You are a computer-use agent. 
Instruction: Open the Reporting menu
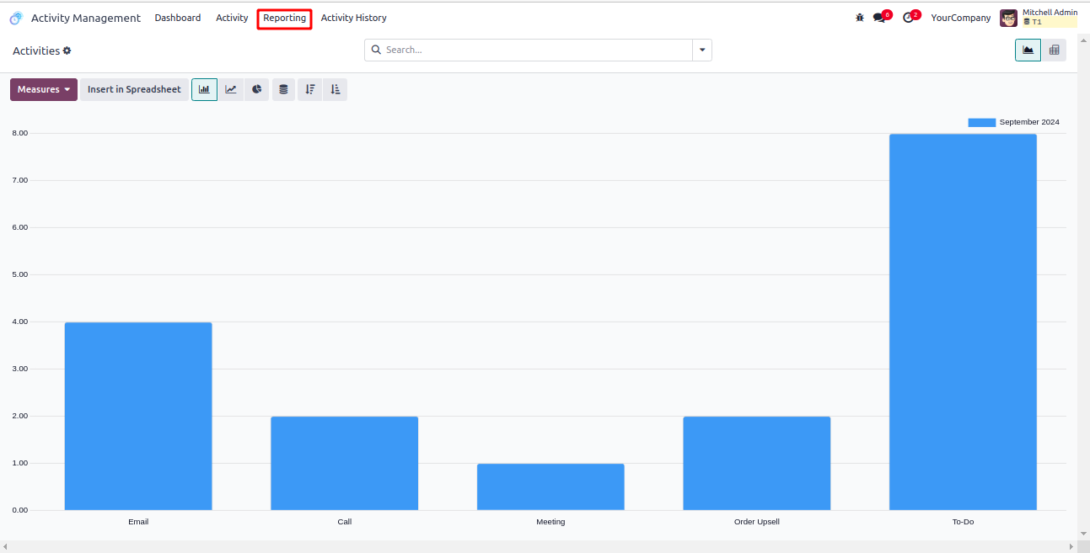pyautogui.click(x=285, y=18)
